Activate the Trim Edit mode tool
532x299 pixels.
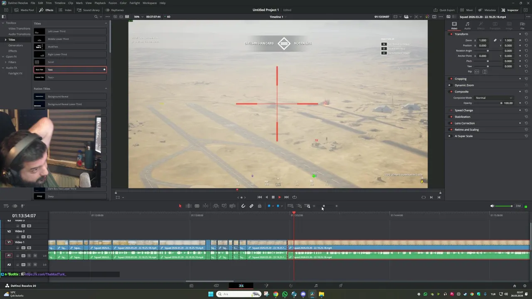click(188, 206)
